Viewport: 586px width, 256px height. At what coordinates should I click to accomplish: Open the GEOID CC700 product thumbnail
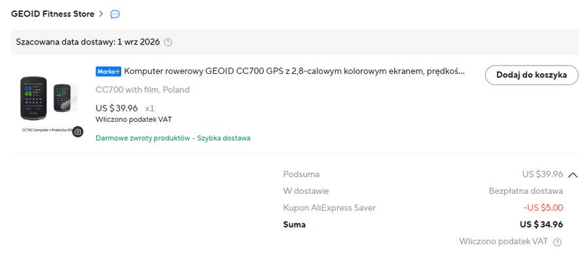[50, 103]
